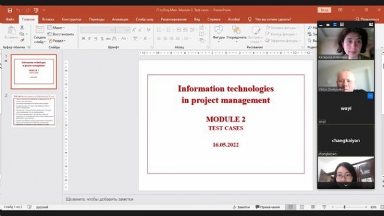
Task: Switch to the Вставка ribbon tab
Action: point(48,19)
